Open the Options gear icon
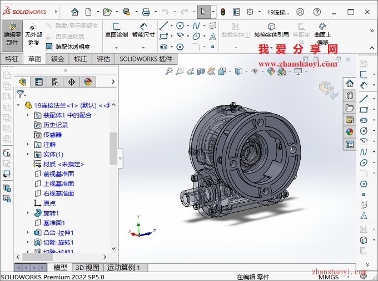This screenshot has width=378, height=281. (x=250, y=12)
